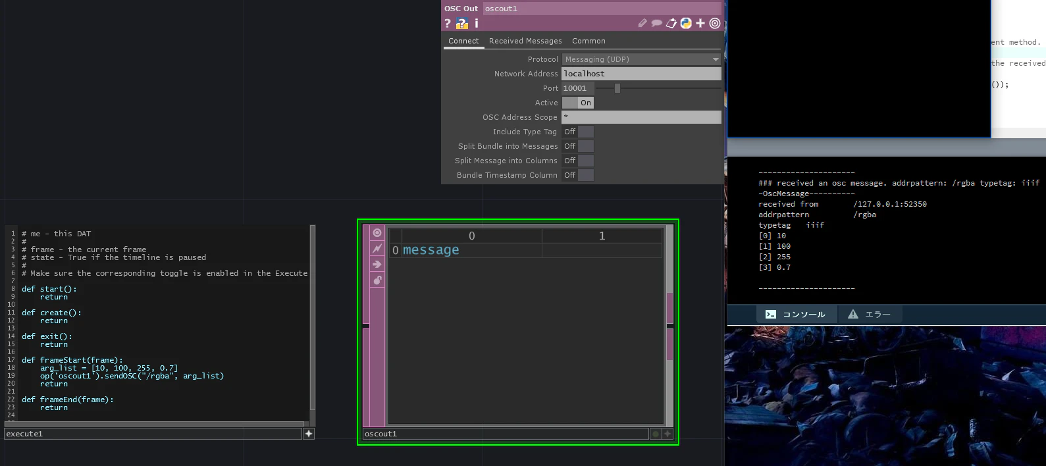Toggle the Active On switch
The width and height of the screenshot is (1046, 466).
(578, 103)
